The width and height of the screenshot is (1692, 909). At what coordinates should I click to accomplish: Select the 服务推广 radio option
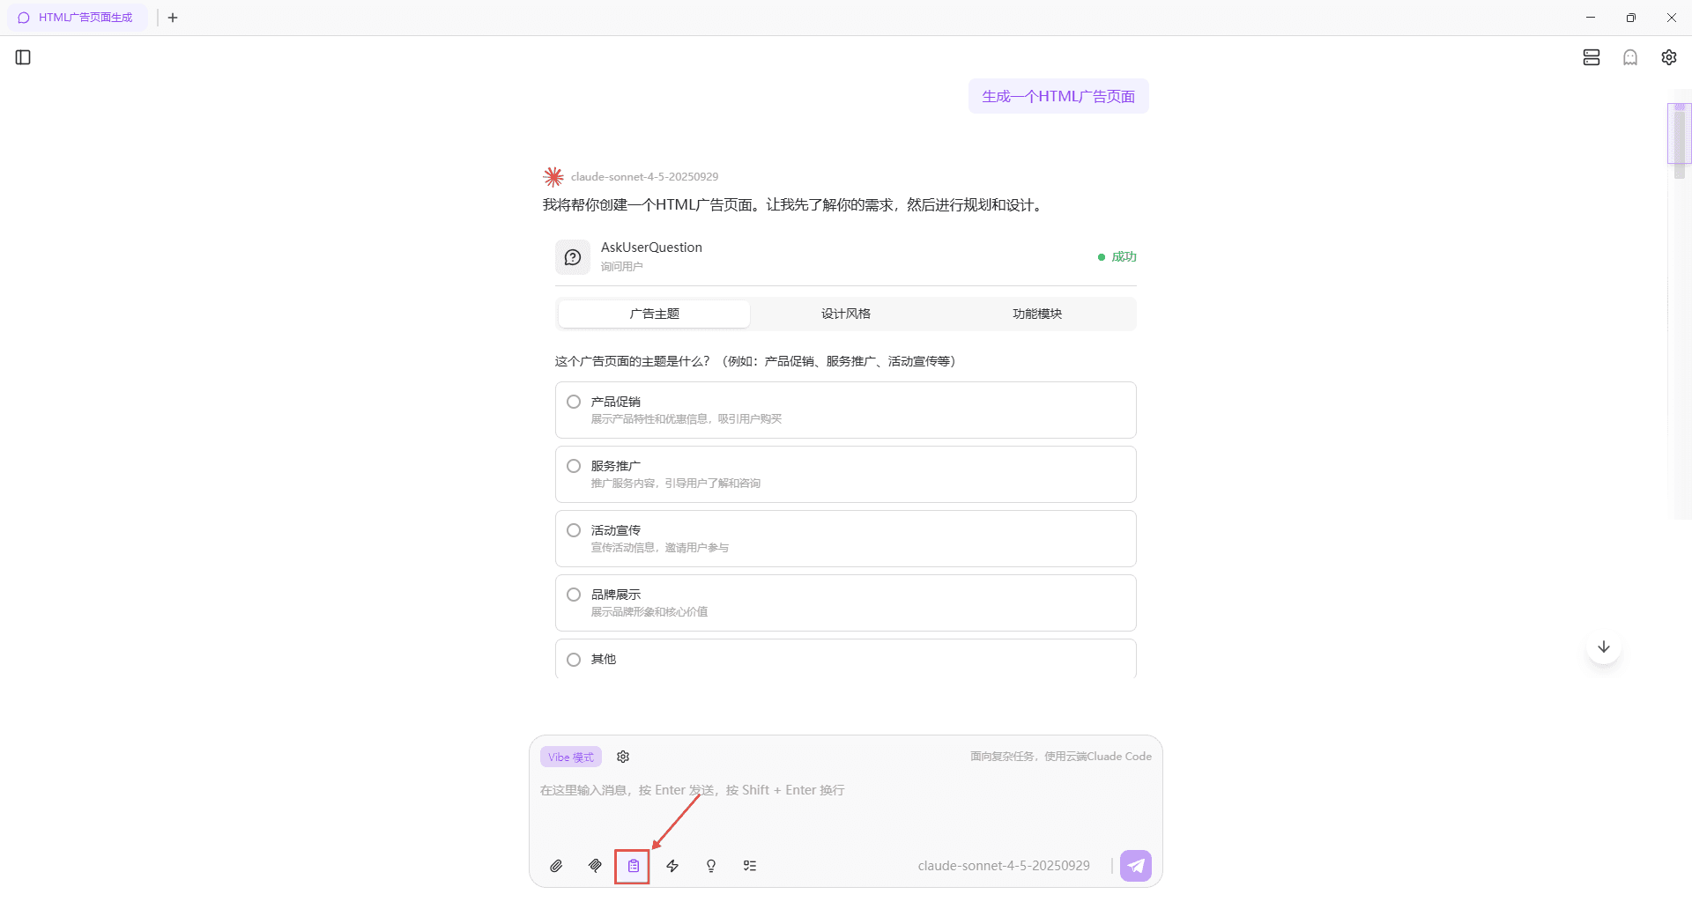tap(574, 466)
